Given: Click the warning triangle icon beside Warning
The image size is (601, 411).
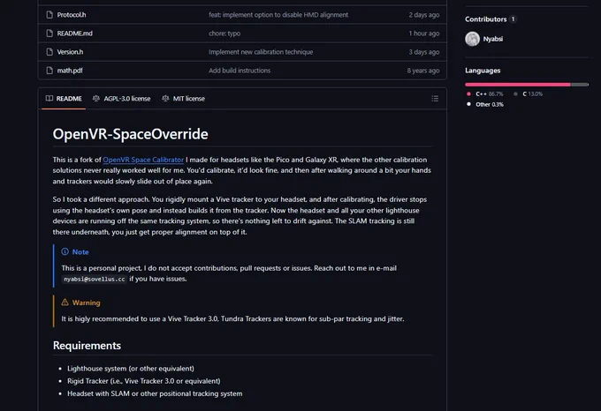Looking at the screenshot, I should [65, 303].
